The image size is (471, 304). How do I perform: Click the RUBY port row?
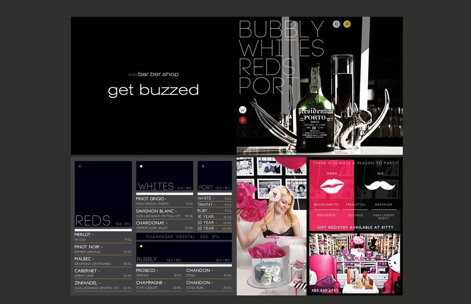click(214, 211)
